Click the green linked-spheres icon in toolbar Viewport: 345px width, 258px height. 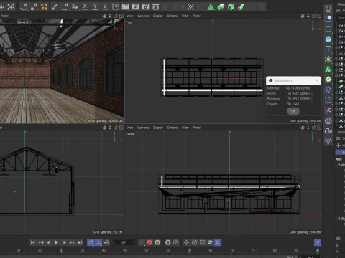click(x=241, y=6)
